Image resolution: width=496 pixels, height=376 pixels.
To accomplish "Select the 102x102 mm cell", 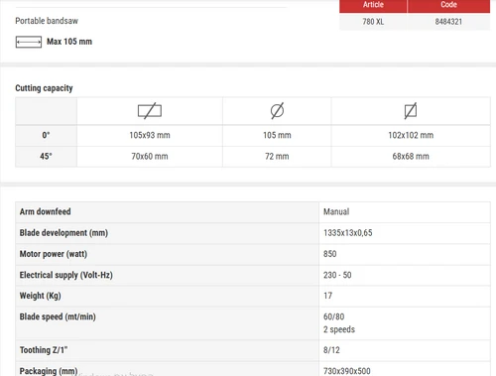I will coord(411,135).
